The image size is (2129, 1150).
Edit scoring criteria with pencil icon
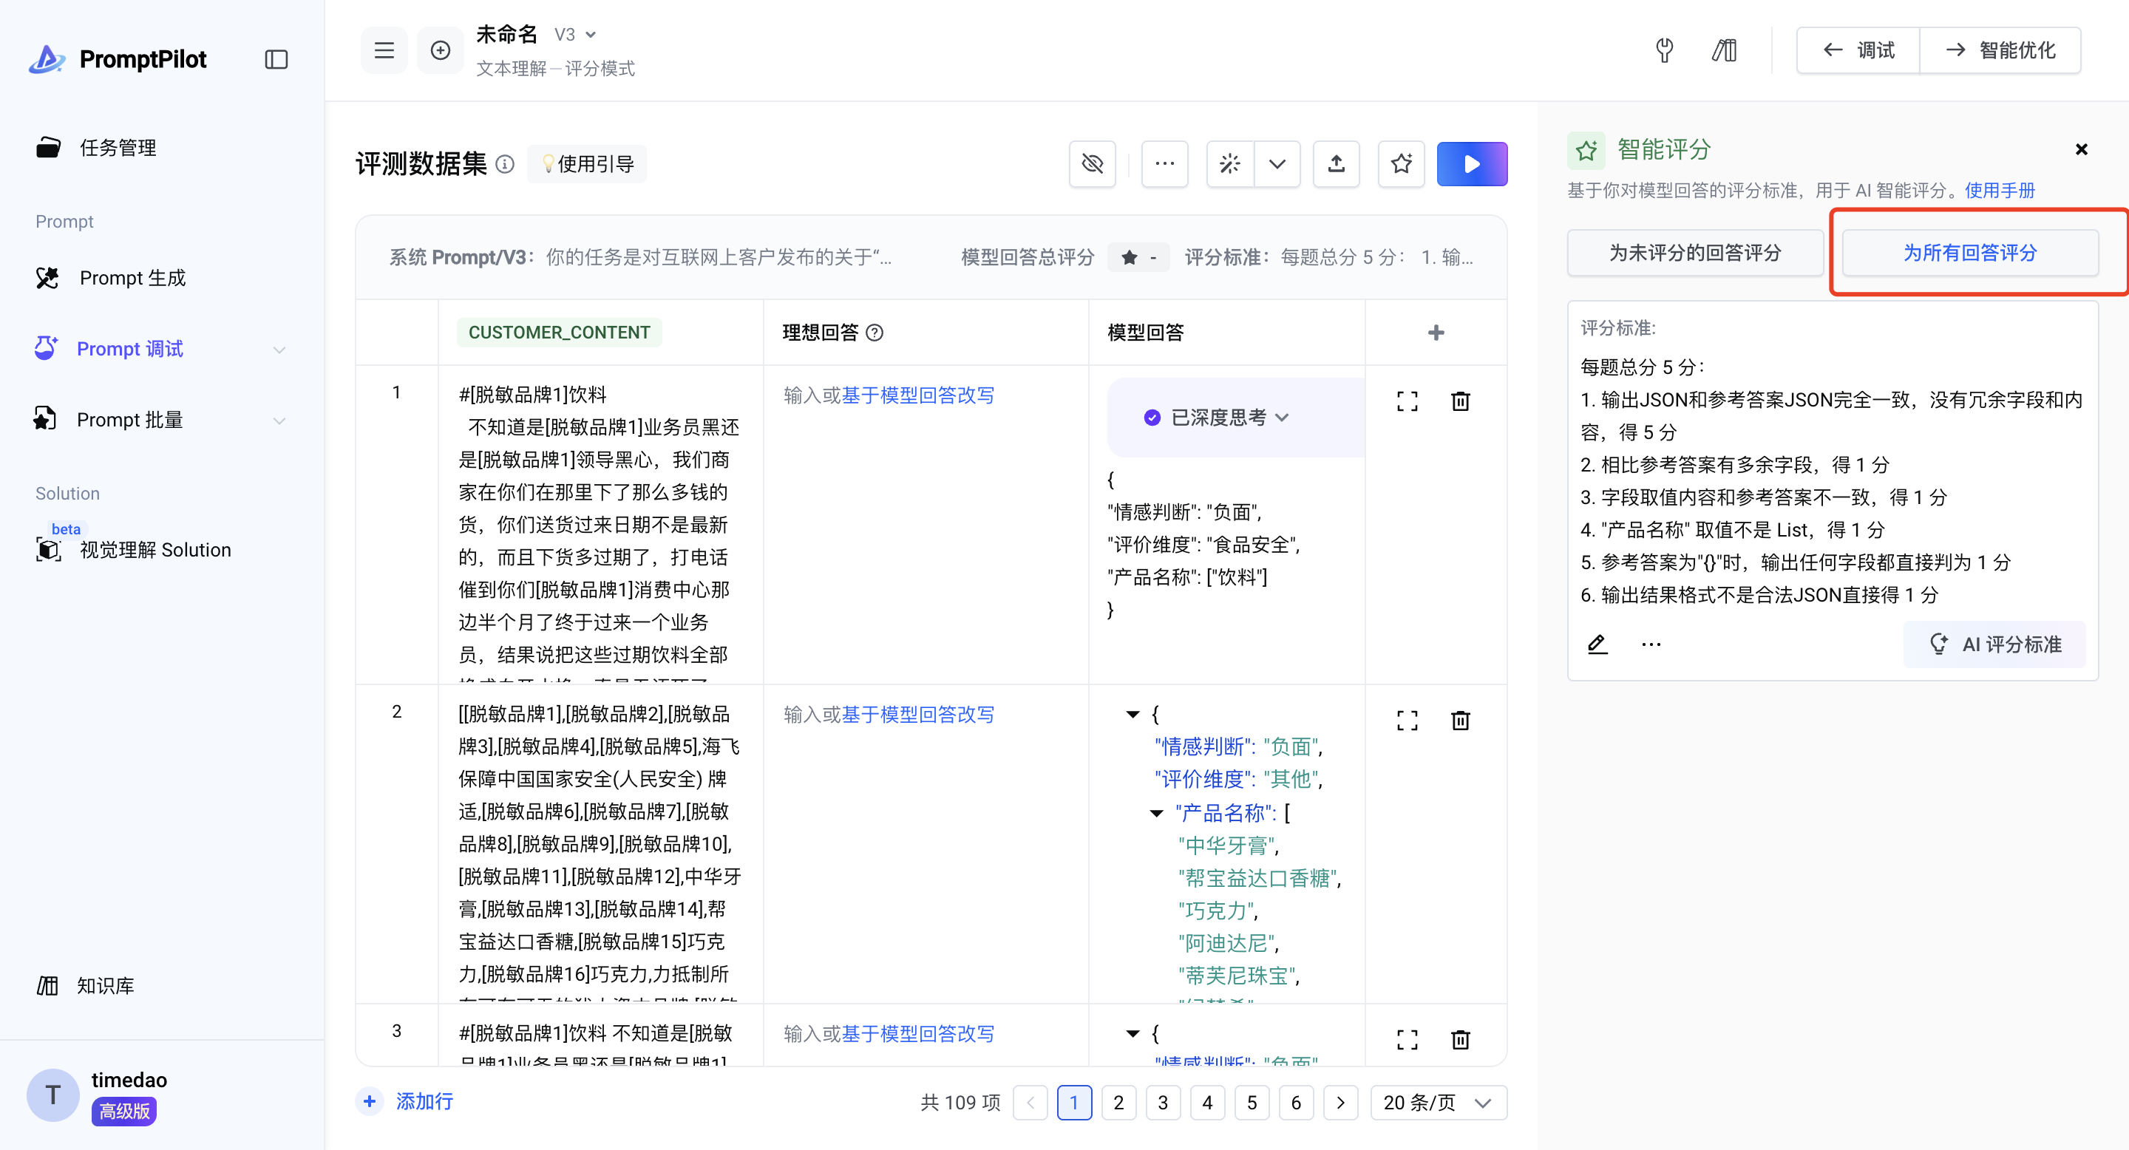coord(1597,644)
